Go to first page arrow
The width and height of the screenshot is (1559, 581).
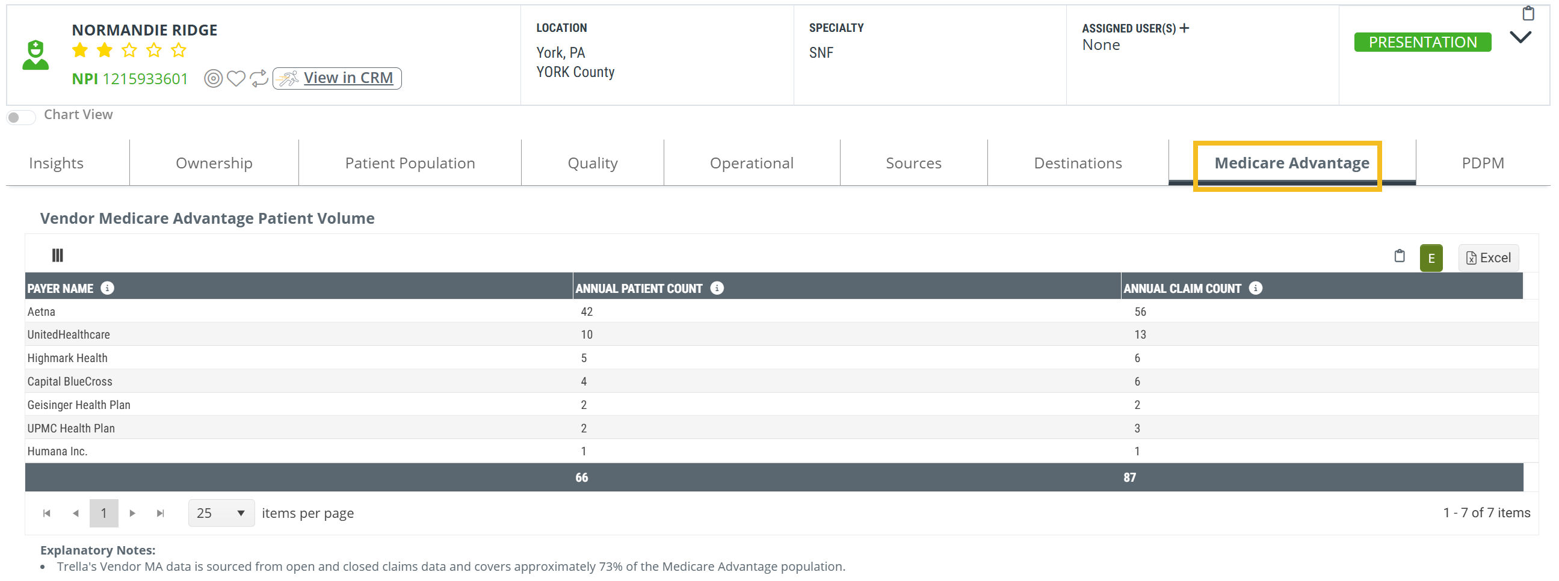point(46,513)
